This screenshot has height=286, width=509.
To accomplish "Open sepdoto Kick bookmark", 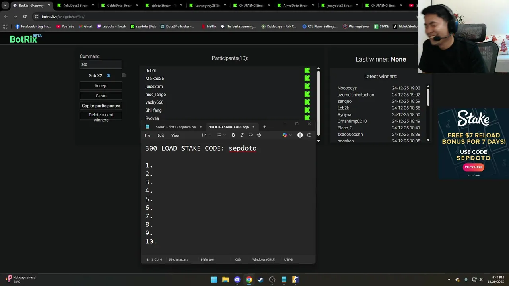I will [144, 26].
